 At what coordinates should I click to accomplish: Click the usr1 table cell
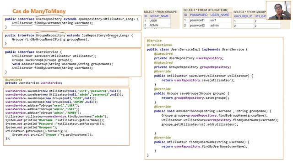pos(213,20)
